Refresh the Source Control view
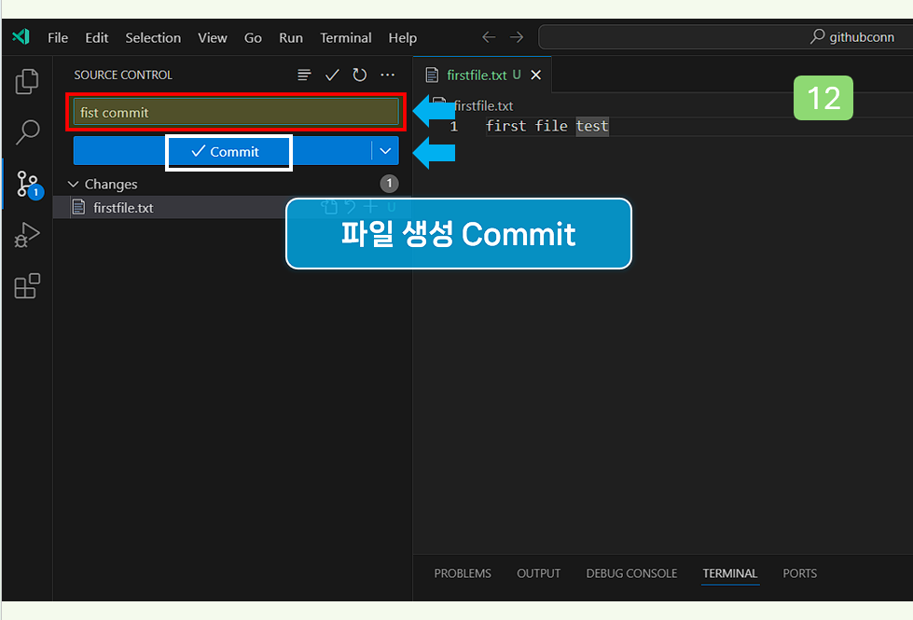This screenshot has height=620, width=913. [360, 75]
